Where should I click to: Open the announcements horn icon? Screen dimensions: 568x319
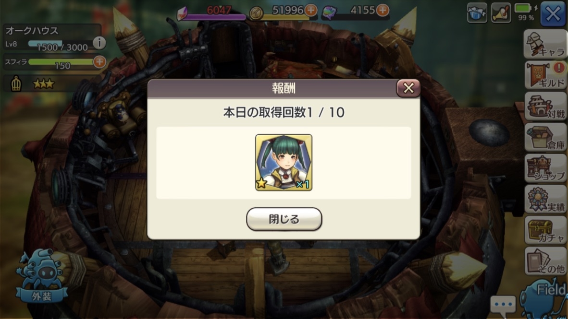(501, 13)
